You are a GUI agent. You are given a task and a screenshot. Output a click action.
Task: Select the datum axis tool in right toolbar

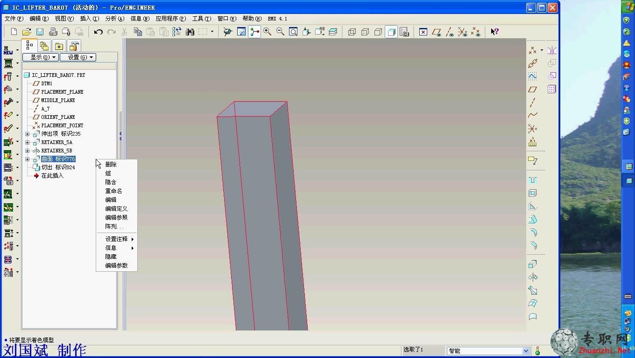tap(533, 102)
